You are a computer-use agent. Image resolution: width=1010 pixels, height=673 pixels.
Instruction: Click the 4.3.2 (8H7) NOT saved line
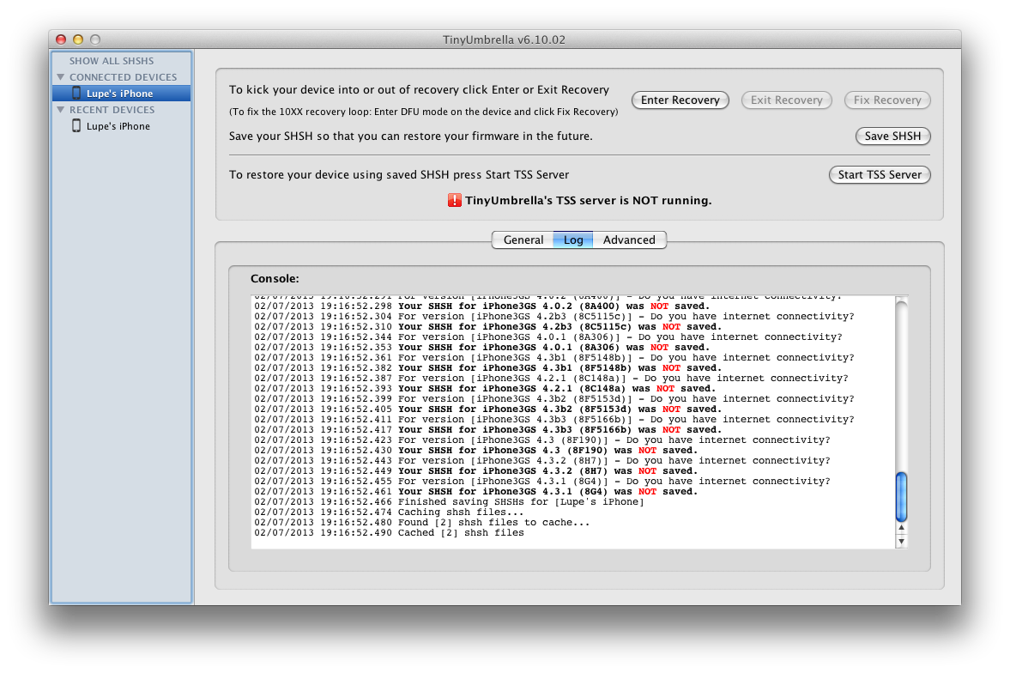(476, 471)
